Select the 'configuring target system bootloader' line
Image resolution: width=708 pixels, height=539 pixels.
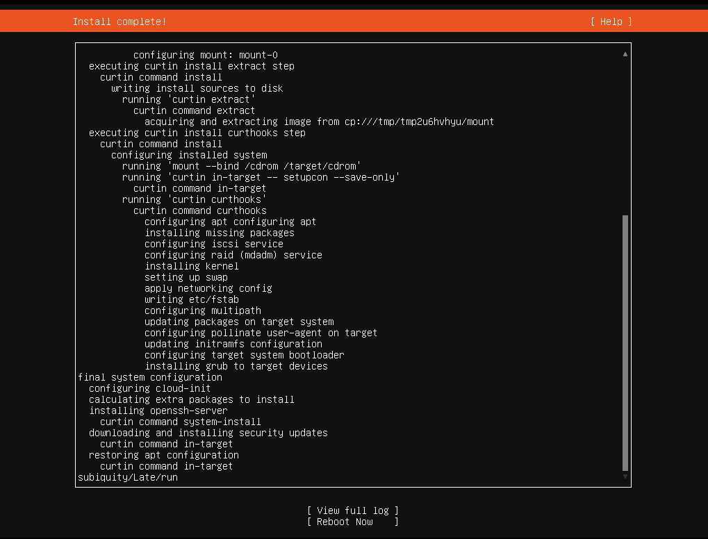pos(244,354)
